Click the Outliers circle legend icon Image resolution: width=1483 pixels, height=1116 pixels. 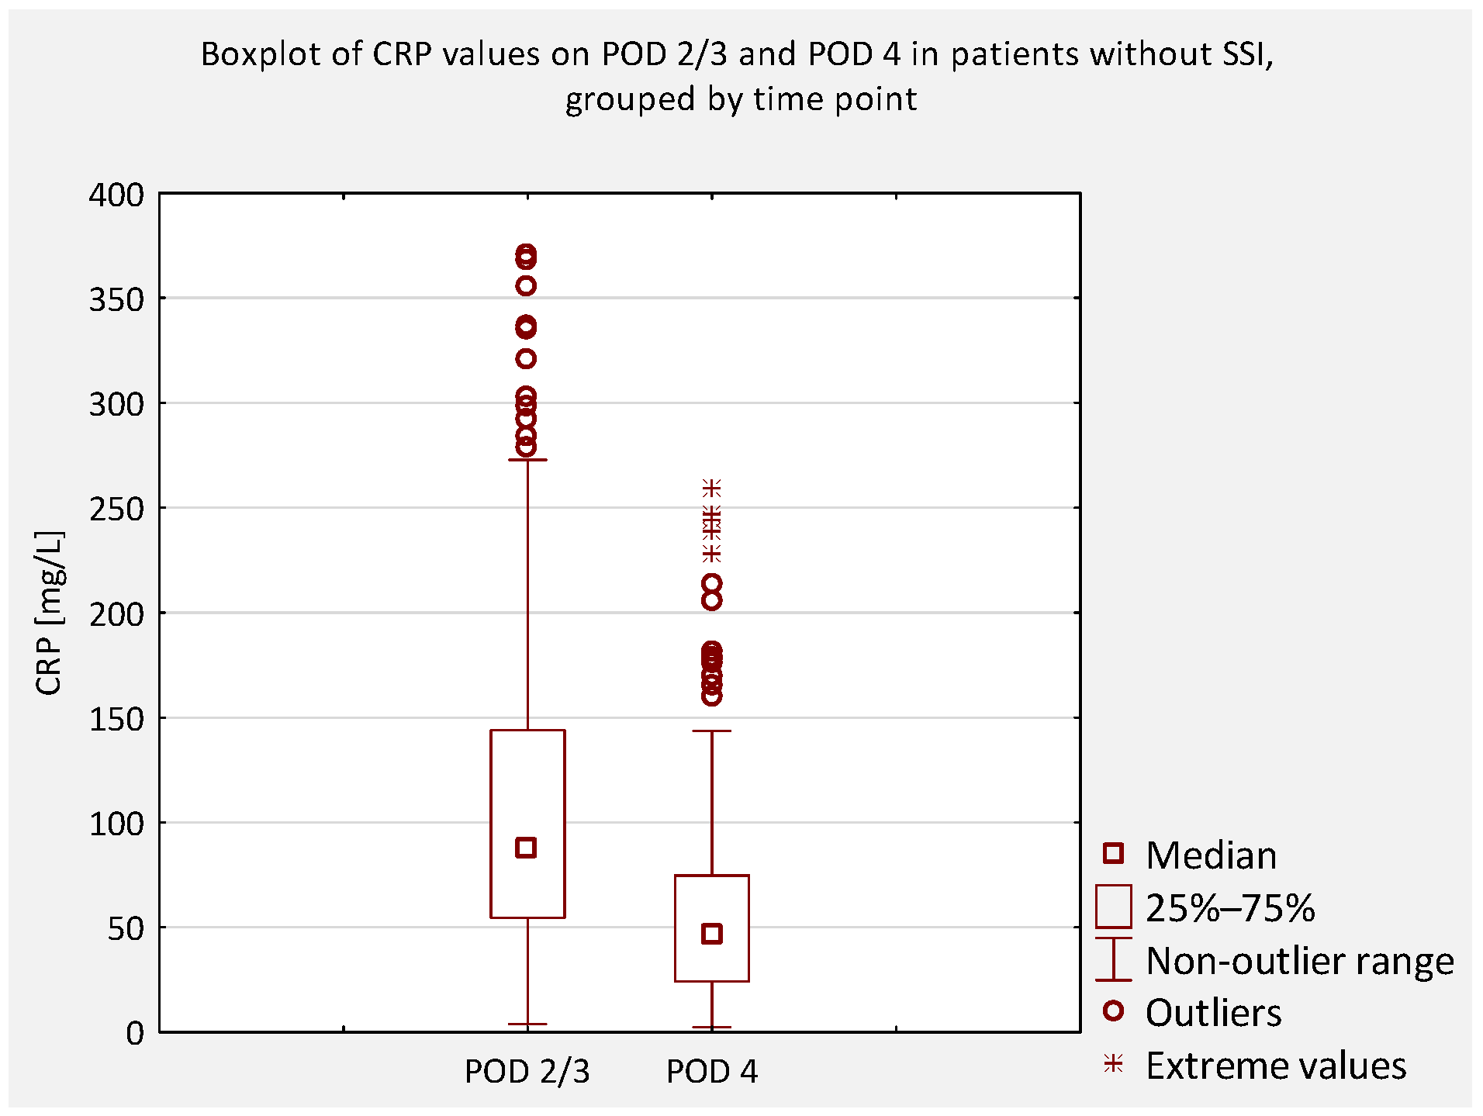pyautogui.click(x=1113, y=1011)
